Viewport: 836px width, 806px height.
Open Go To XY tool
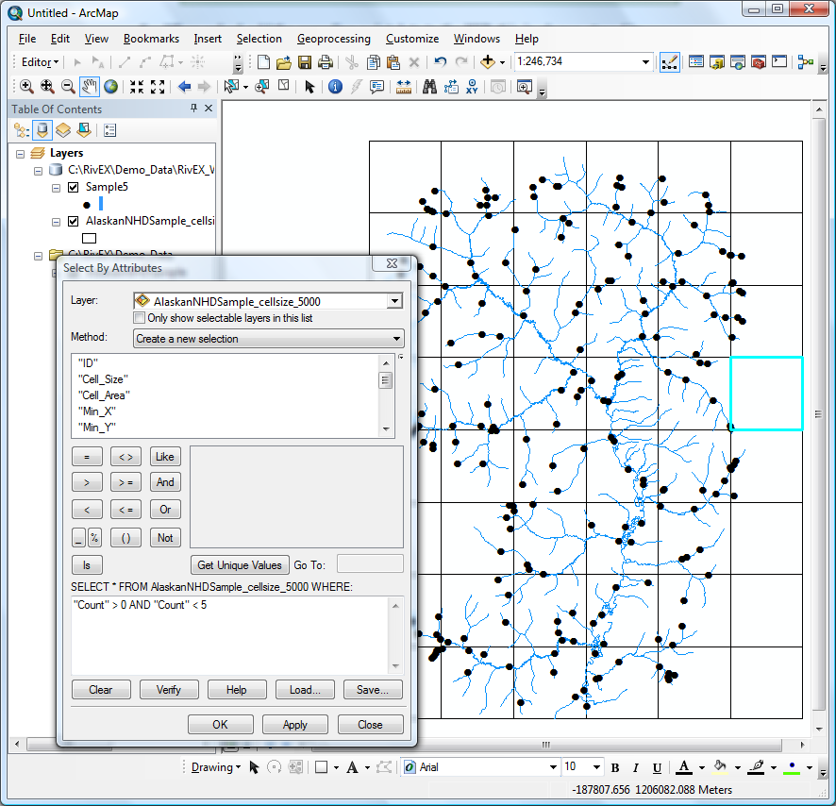point(472,87)
